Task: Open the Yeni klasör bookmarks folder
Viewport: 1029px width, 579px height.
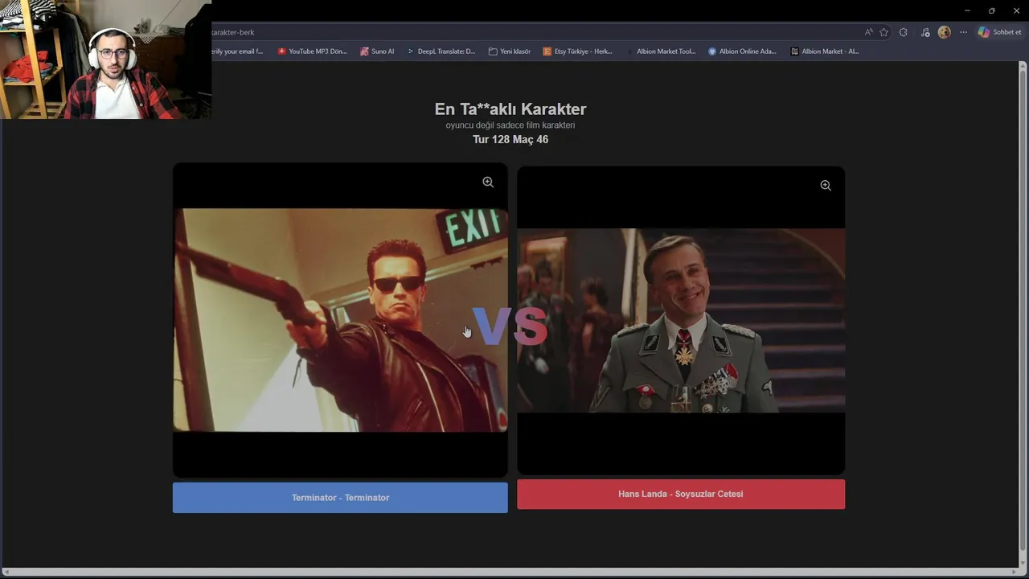Action: tap(510, 51)
